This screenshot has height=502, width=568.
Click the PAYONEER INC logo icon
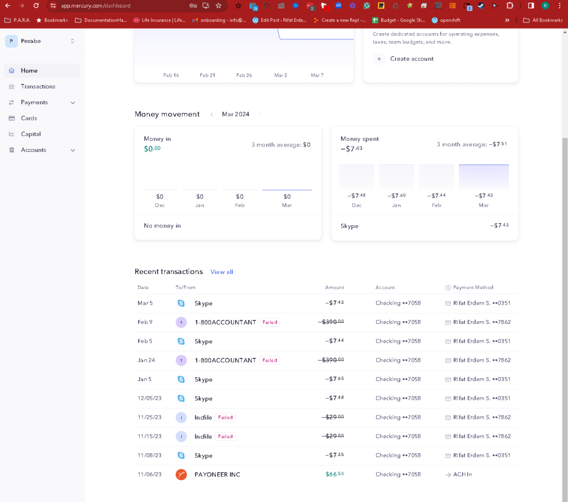tap(181, 474)
